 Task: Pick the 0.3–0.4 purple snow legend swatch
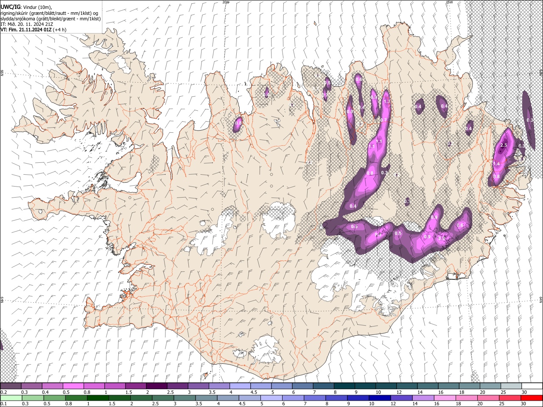(x=31, y=386)
